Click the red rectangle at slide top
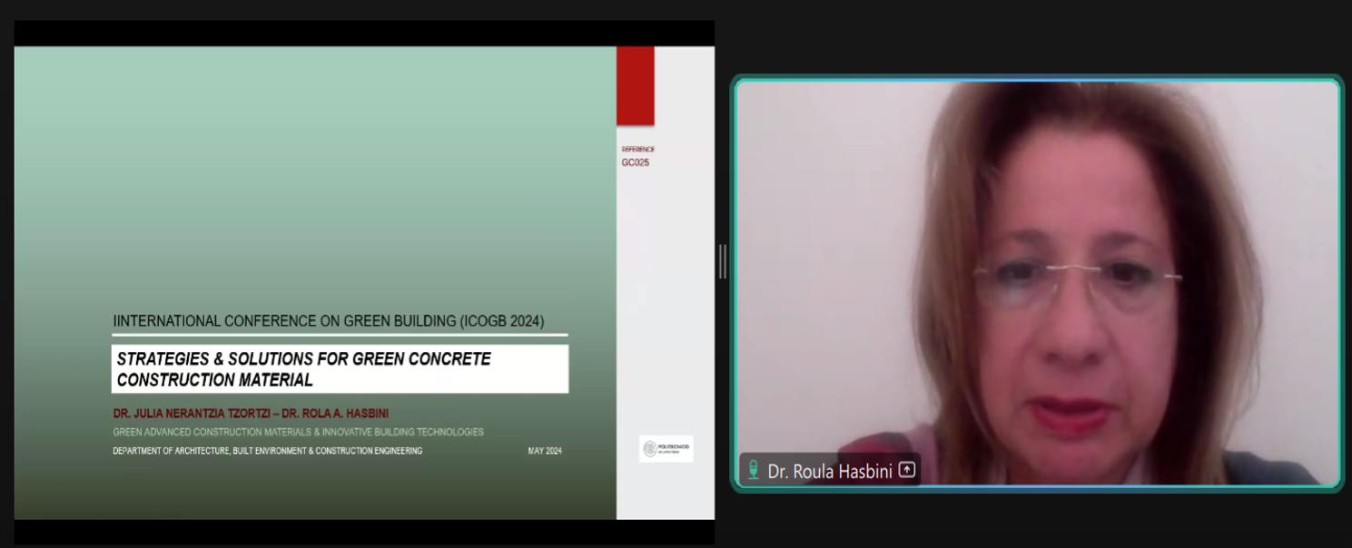The image size is (1352, 548). point(635,85)
